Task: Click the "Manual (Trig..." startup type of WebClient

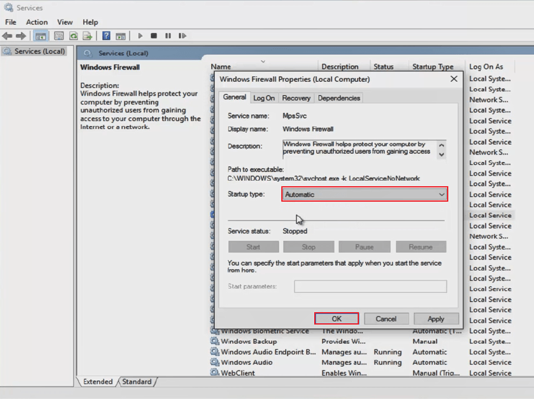Action: [436, 373]
